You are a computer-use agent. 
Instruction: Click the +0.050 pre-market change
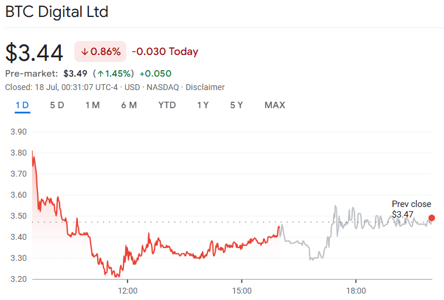point(156,74)
